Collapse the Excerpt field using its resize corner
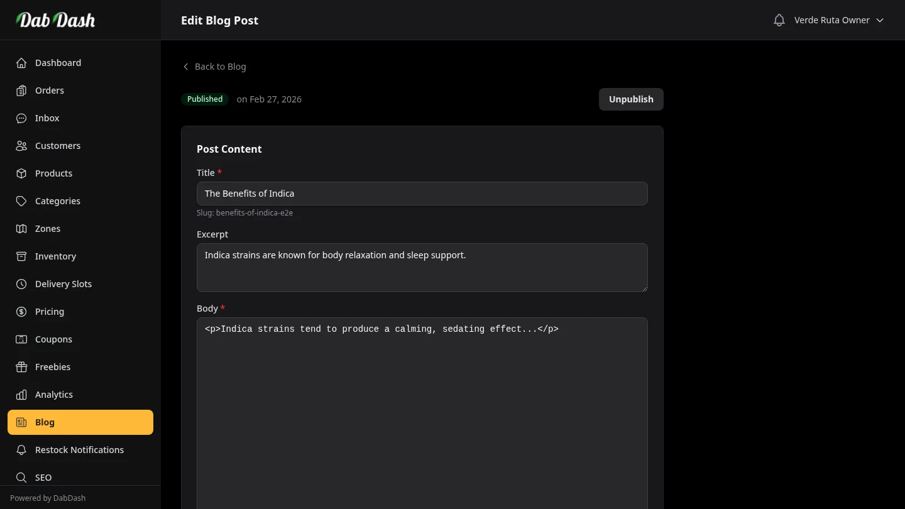This screenshot has width=905, height=509. (644, 288)
